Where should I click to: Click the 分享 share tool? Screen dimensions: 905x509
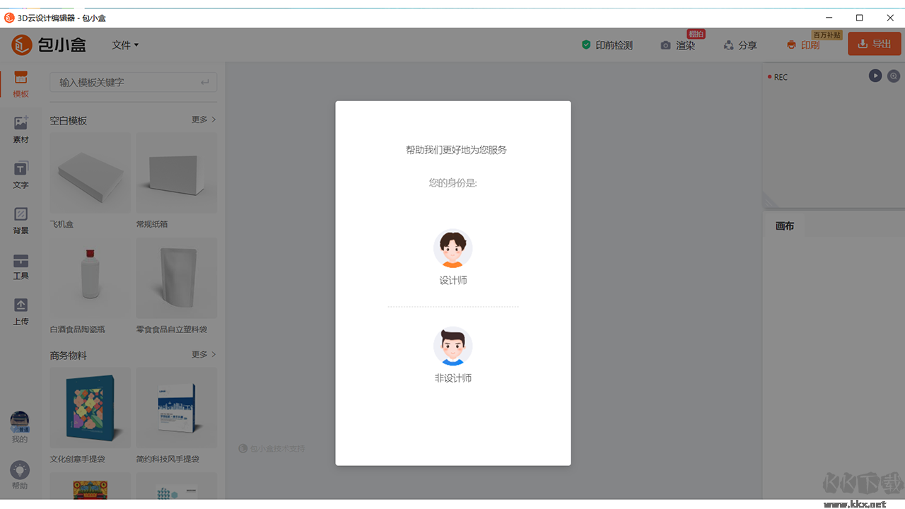click(x=740, y=45)
